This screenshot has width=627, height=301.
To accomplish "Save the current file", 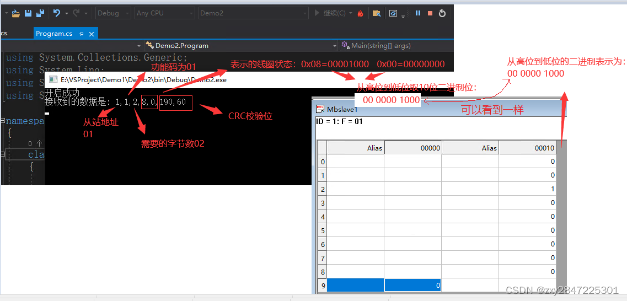I will (28, 13).
